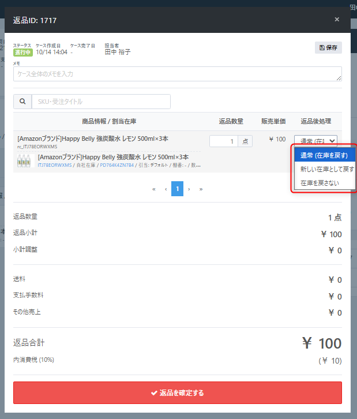
Task: Click the 返品ID: 1717 title
Action: (x=35, y=20)
